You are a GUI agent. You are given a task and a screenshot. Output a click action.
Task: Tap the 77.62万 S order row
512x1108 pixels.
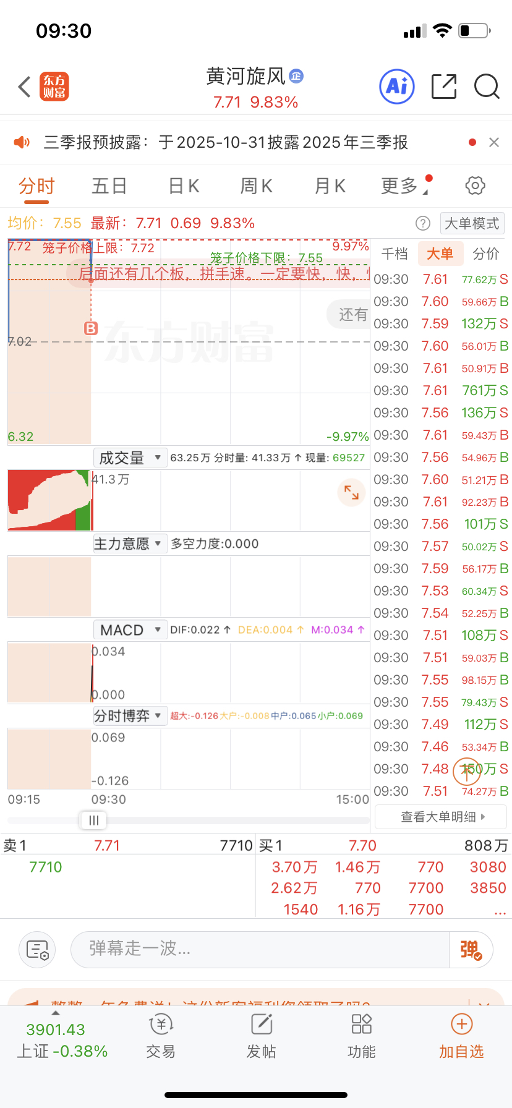[x=441, y=279]
